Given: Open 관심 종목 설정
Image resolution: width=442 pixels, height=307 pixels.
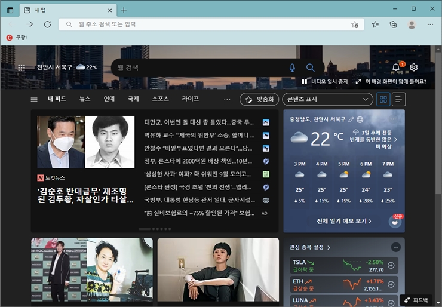Looking at the screenshot, I should click(310, 247).
